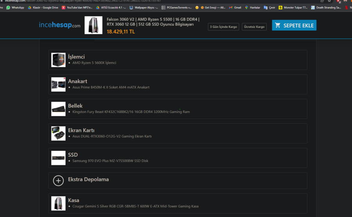Click the Kasa case thumbnail

point(58,203)
